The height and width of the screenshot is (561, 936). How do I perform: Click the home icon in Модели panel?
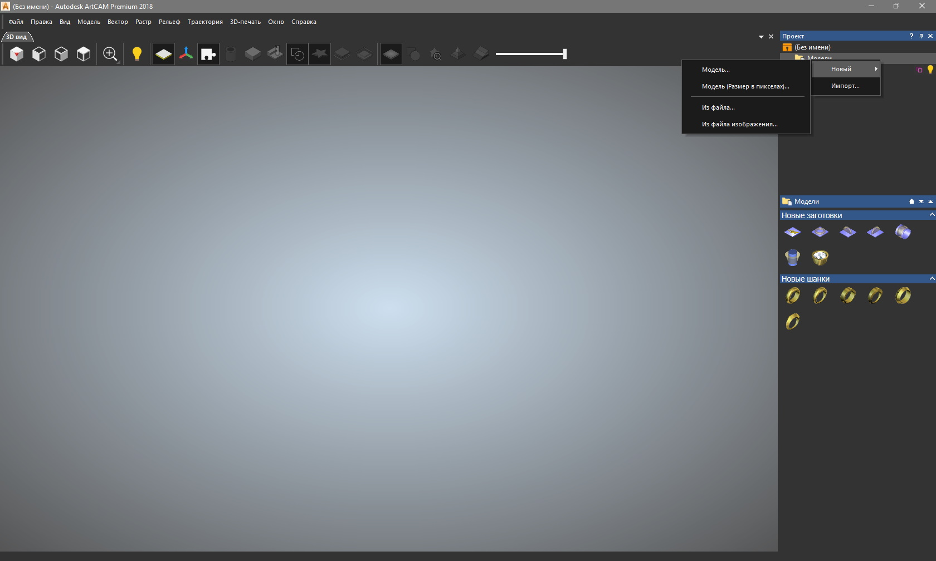coord(911,201)
